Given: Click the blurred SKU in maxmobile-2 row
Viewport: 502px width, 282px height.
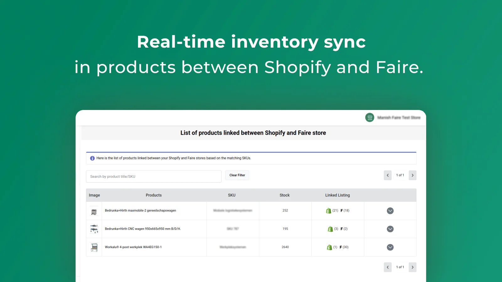Looking at the screenshot, I should point(233,211).
